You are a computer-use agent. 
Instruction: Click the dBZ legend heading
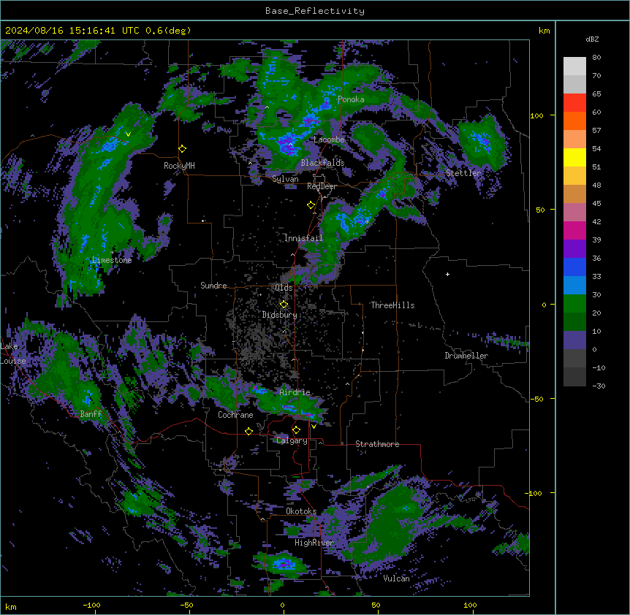click(x=592, y=39)
